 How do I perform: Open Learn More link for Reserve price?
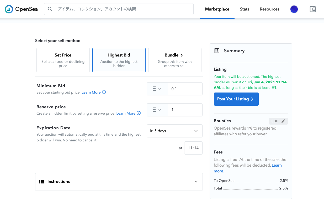point(126,113)
